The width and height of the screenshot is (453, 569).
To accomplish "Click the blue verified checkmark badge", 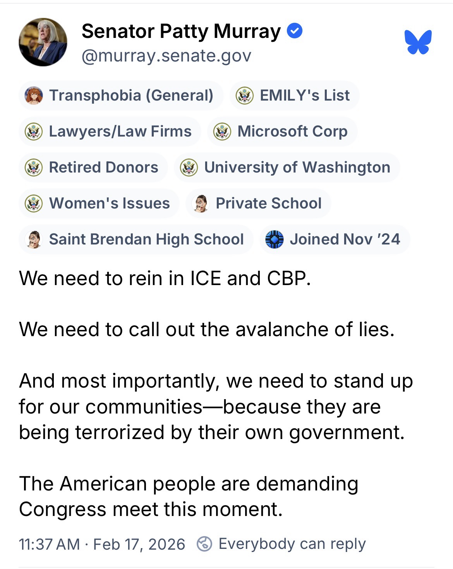I will tap(295, 31).
